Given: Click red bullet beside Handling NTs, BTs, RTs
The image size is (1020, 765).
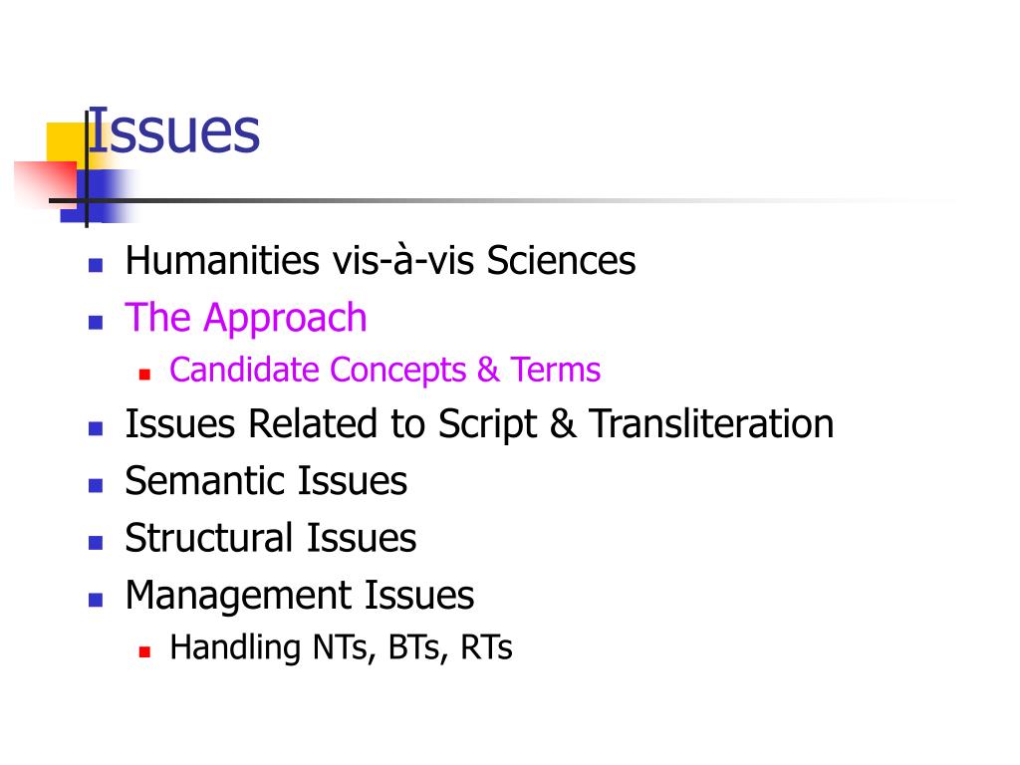Looking at the screenshot, I should click(144, 651).
